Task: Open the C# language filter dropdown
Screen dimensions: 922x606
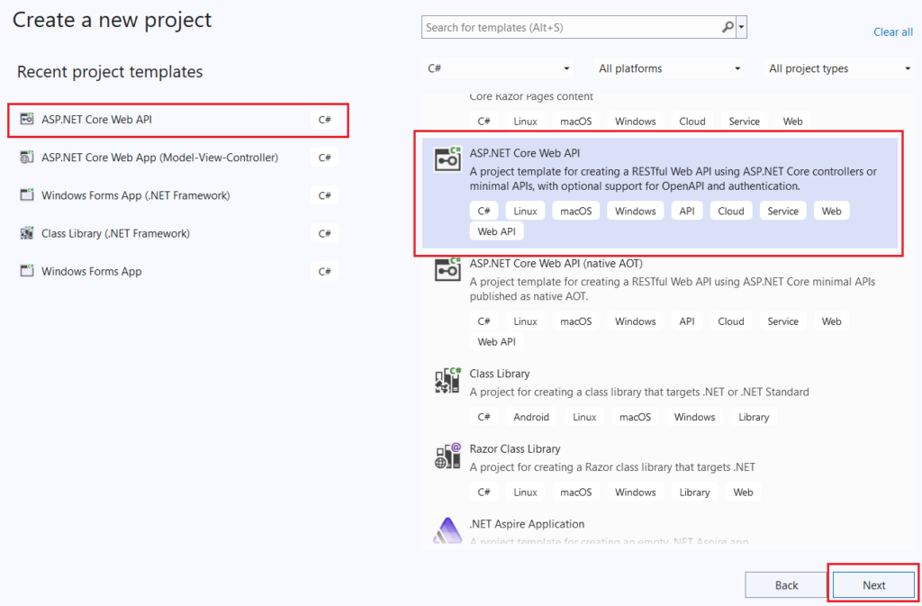Action: point(497,68)
